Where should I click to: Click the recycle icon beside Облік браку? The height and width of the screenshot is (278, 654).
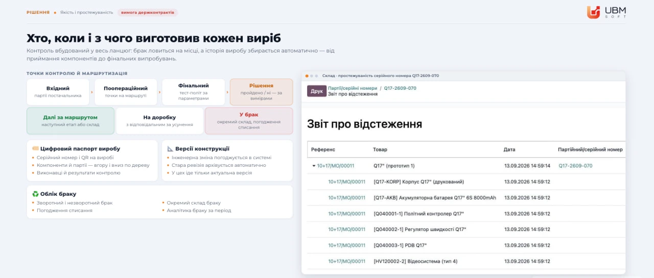(35, 194)
